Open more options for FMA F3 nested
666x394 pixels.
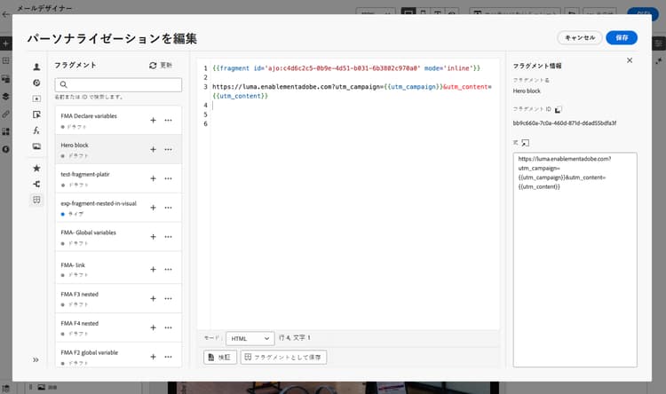168,298
